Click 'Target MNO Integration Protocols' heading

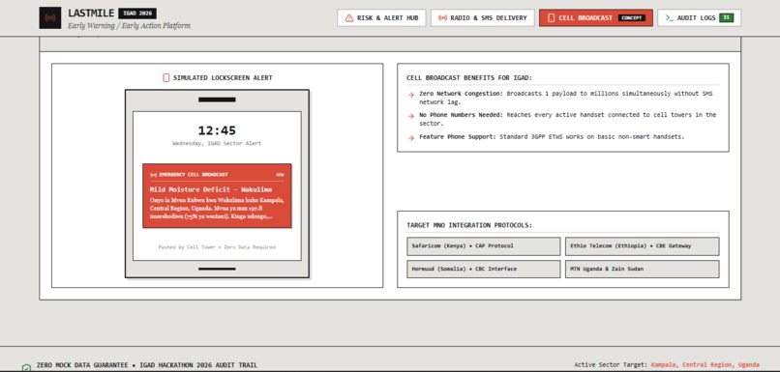click(x=469, y=225)
